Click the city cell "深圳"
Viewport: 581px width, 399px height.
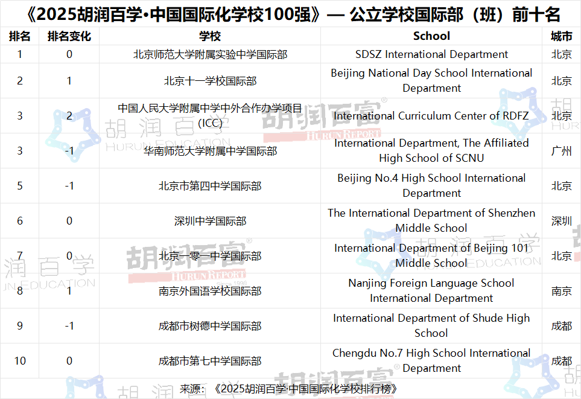point(561,221)
